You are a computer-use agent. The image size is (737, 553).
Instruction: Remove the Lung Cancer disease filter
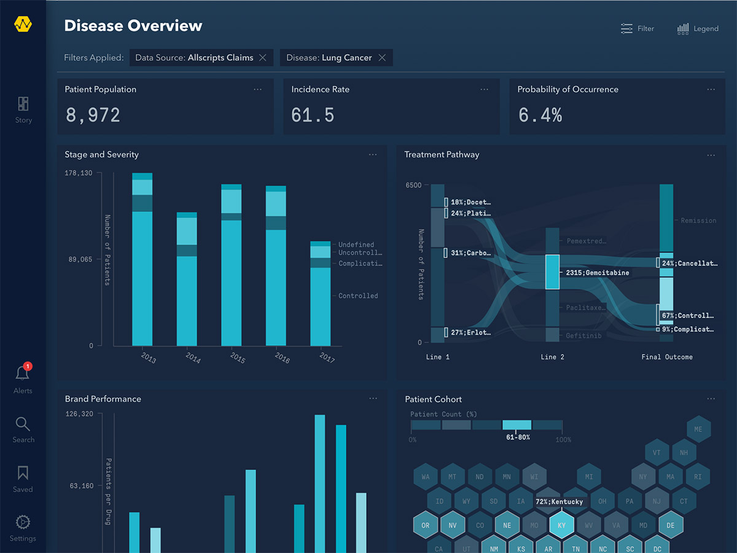[x=382, y=58]
